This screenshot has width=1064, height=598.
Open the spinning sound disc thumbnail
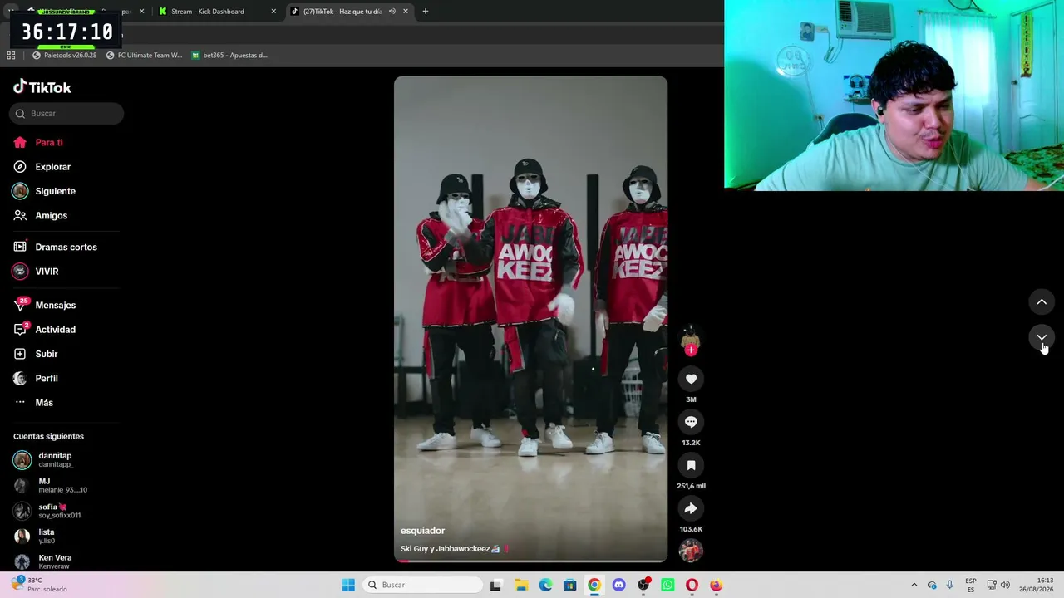click(x=691, y=550)
